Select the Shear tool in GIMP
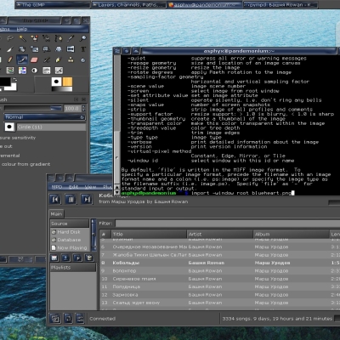The height and width of the screenshot is (340, 340). tap(47, 49)
